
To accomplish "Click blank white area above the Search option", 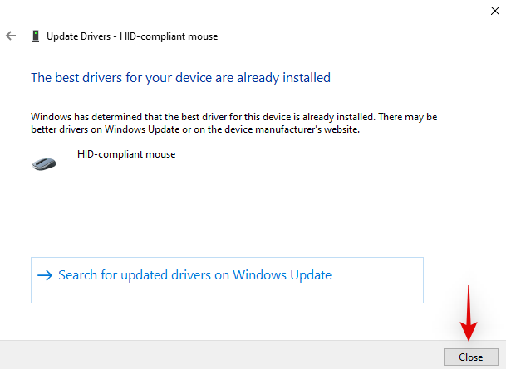I will pos(249,216).
